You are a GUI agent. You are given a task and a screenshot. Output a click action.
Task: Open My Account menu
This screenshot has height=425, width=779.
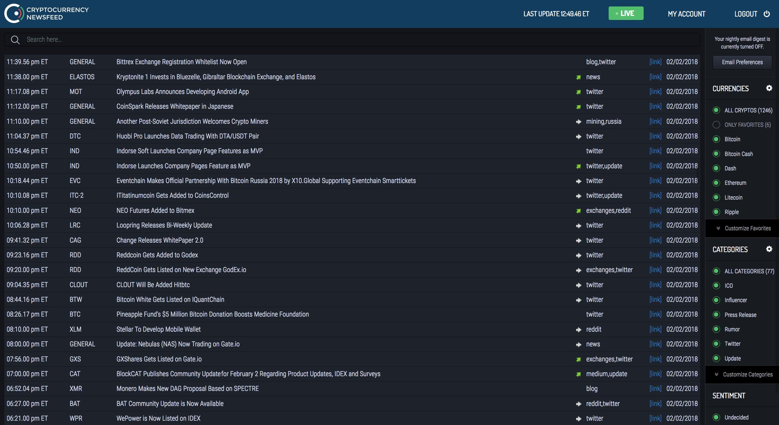pos(687,14)
